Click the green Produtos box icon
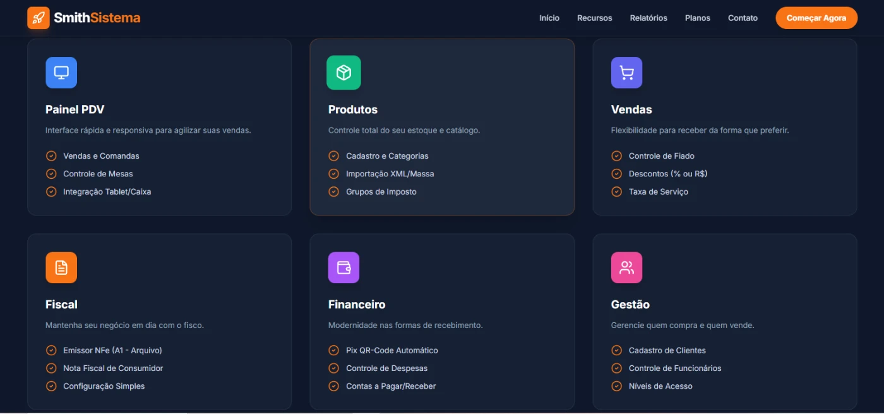The height and width of the screenshot is (414, 884). 343,73
